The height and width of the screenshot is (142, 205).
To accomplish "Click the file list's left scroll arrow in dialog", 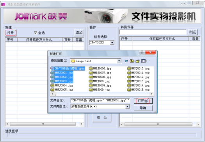I will coord(52,94).
